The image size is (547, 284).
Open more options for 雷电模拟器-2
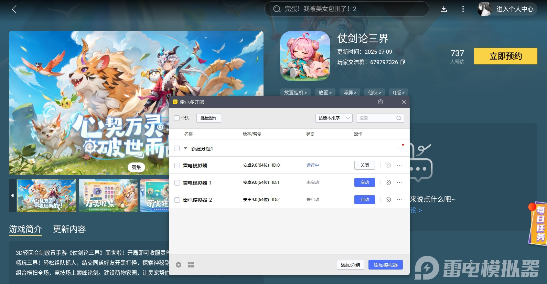pos(399,200)
